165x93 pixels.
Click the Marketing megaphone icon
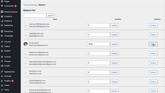point(2,25)
